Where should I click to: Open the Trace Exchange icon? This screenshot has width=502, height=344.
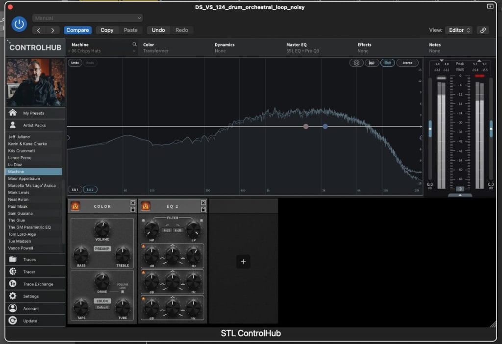coord(13,284)
